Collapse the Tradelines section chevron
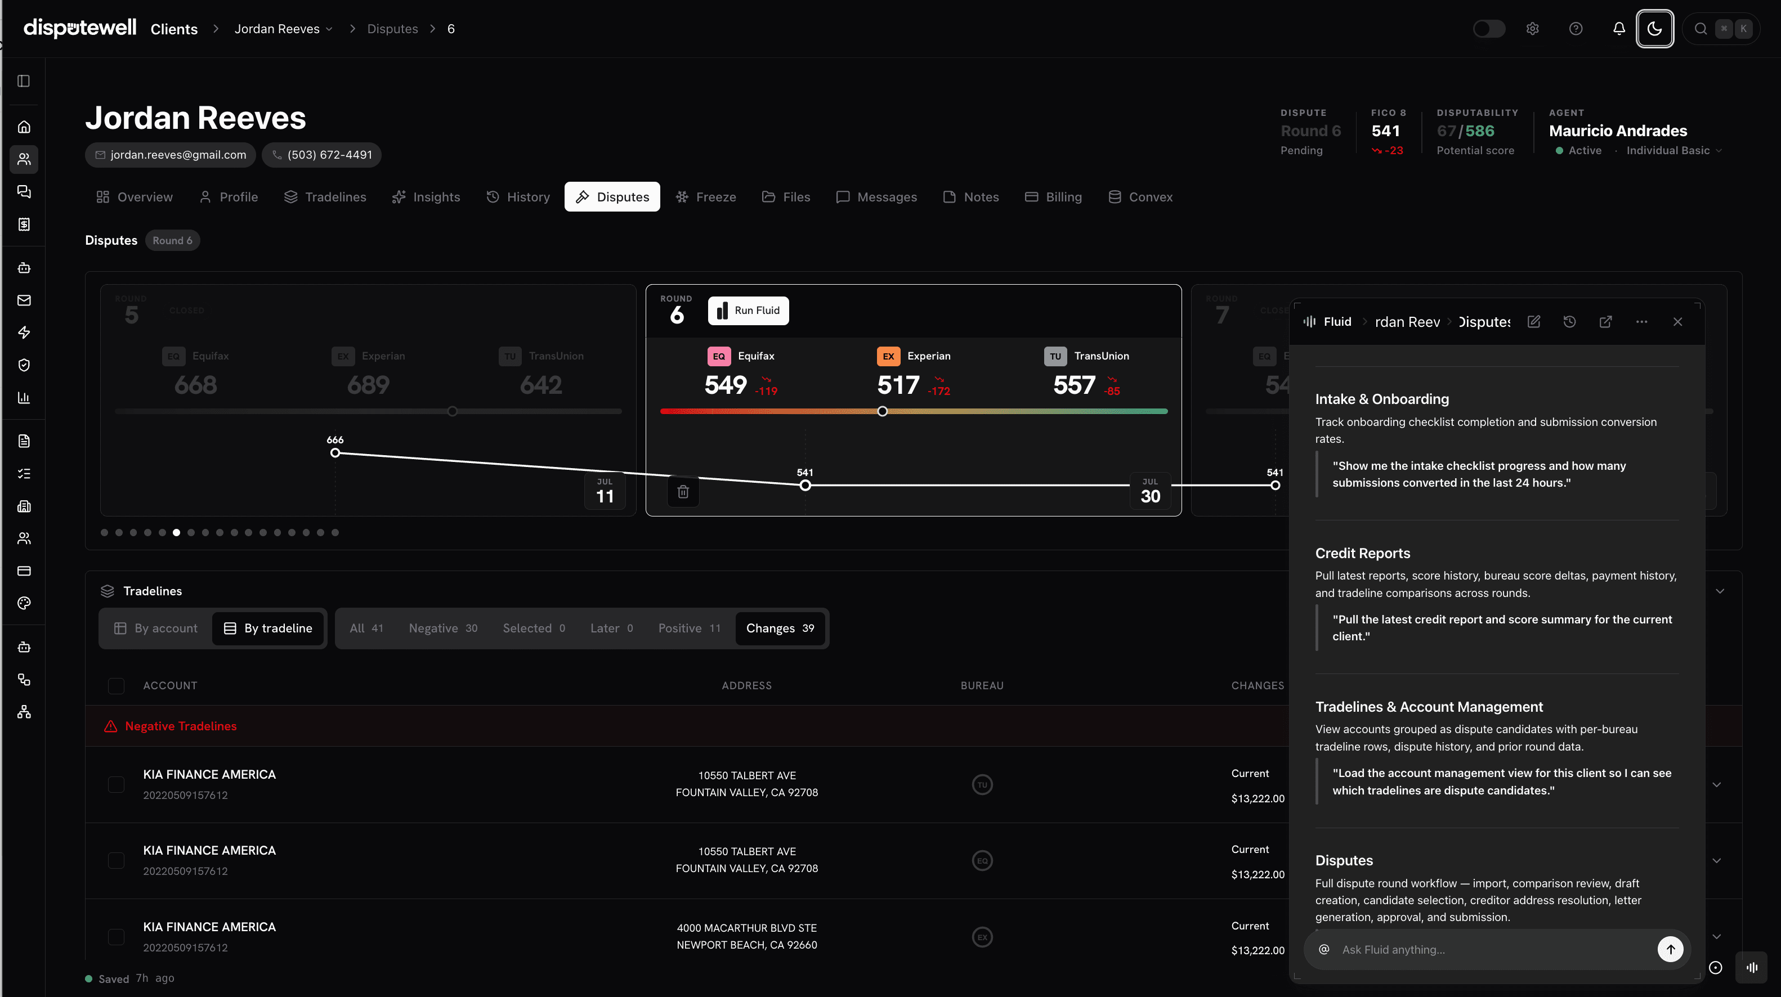This screenshot has height=997, width=1781. tap(1720, 591)
